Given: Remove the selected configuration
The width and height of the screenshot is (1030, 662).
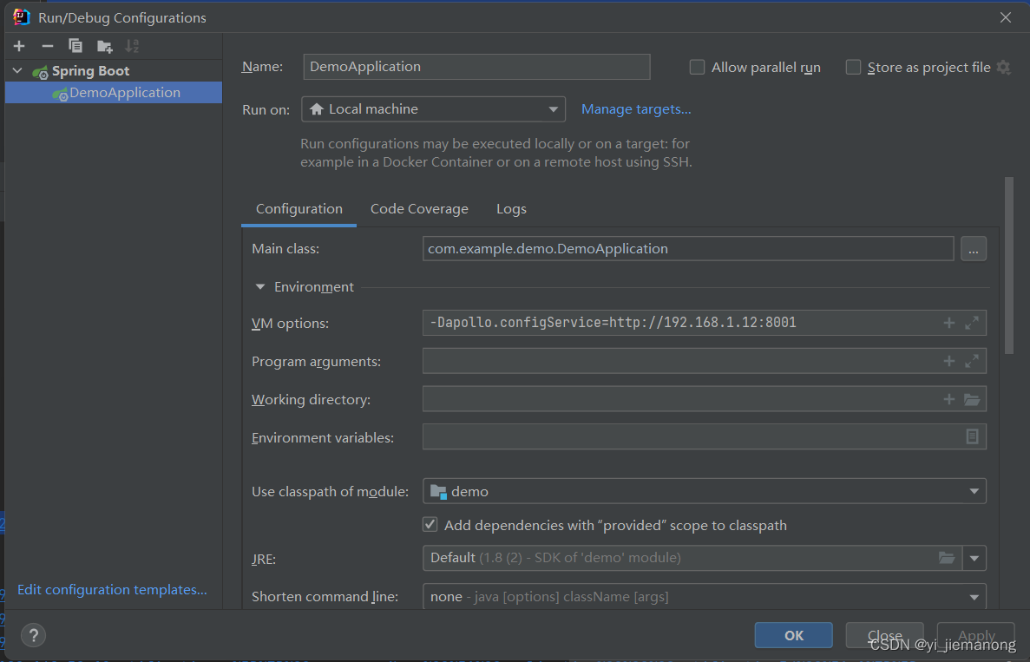Looking at the screenshot, I should [x=47, y=45].
